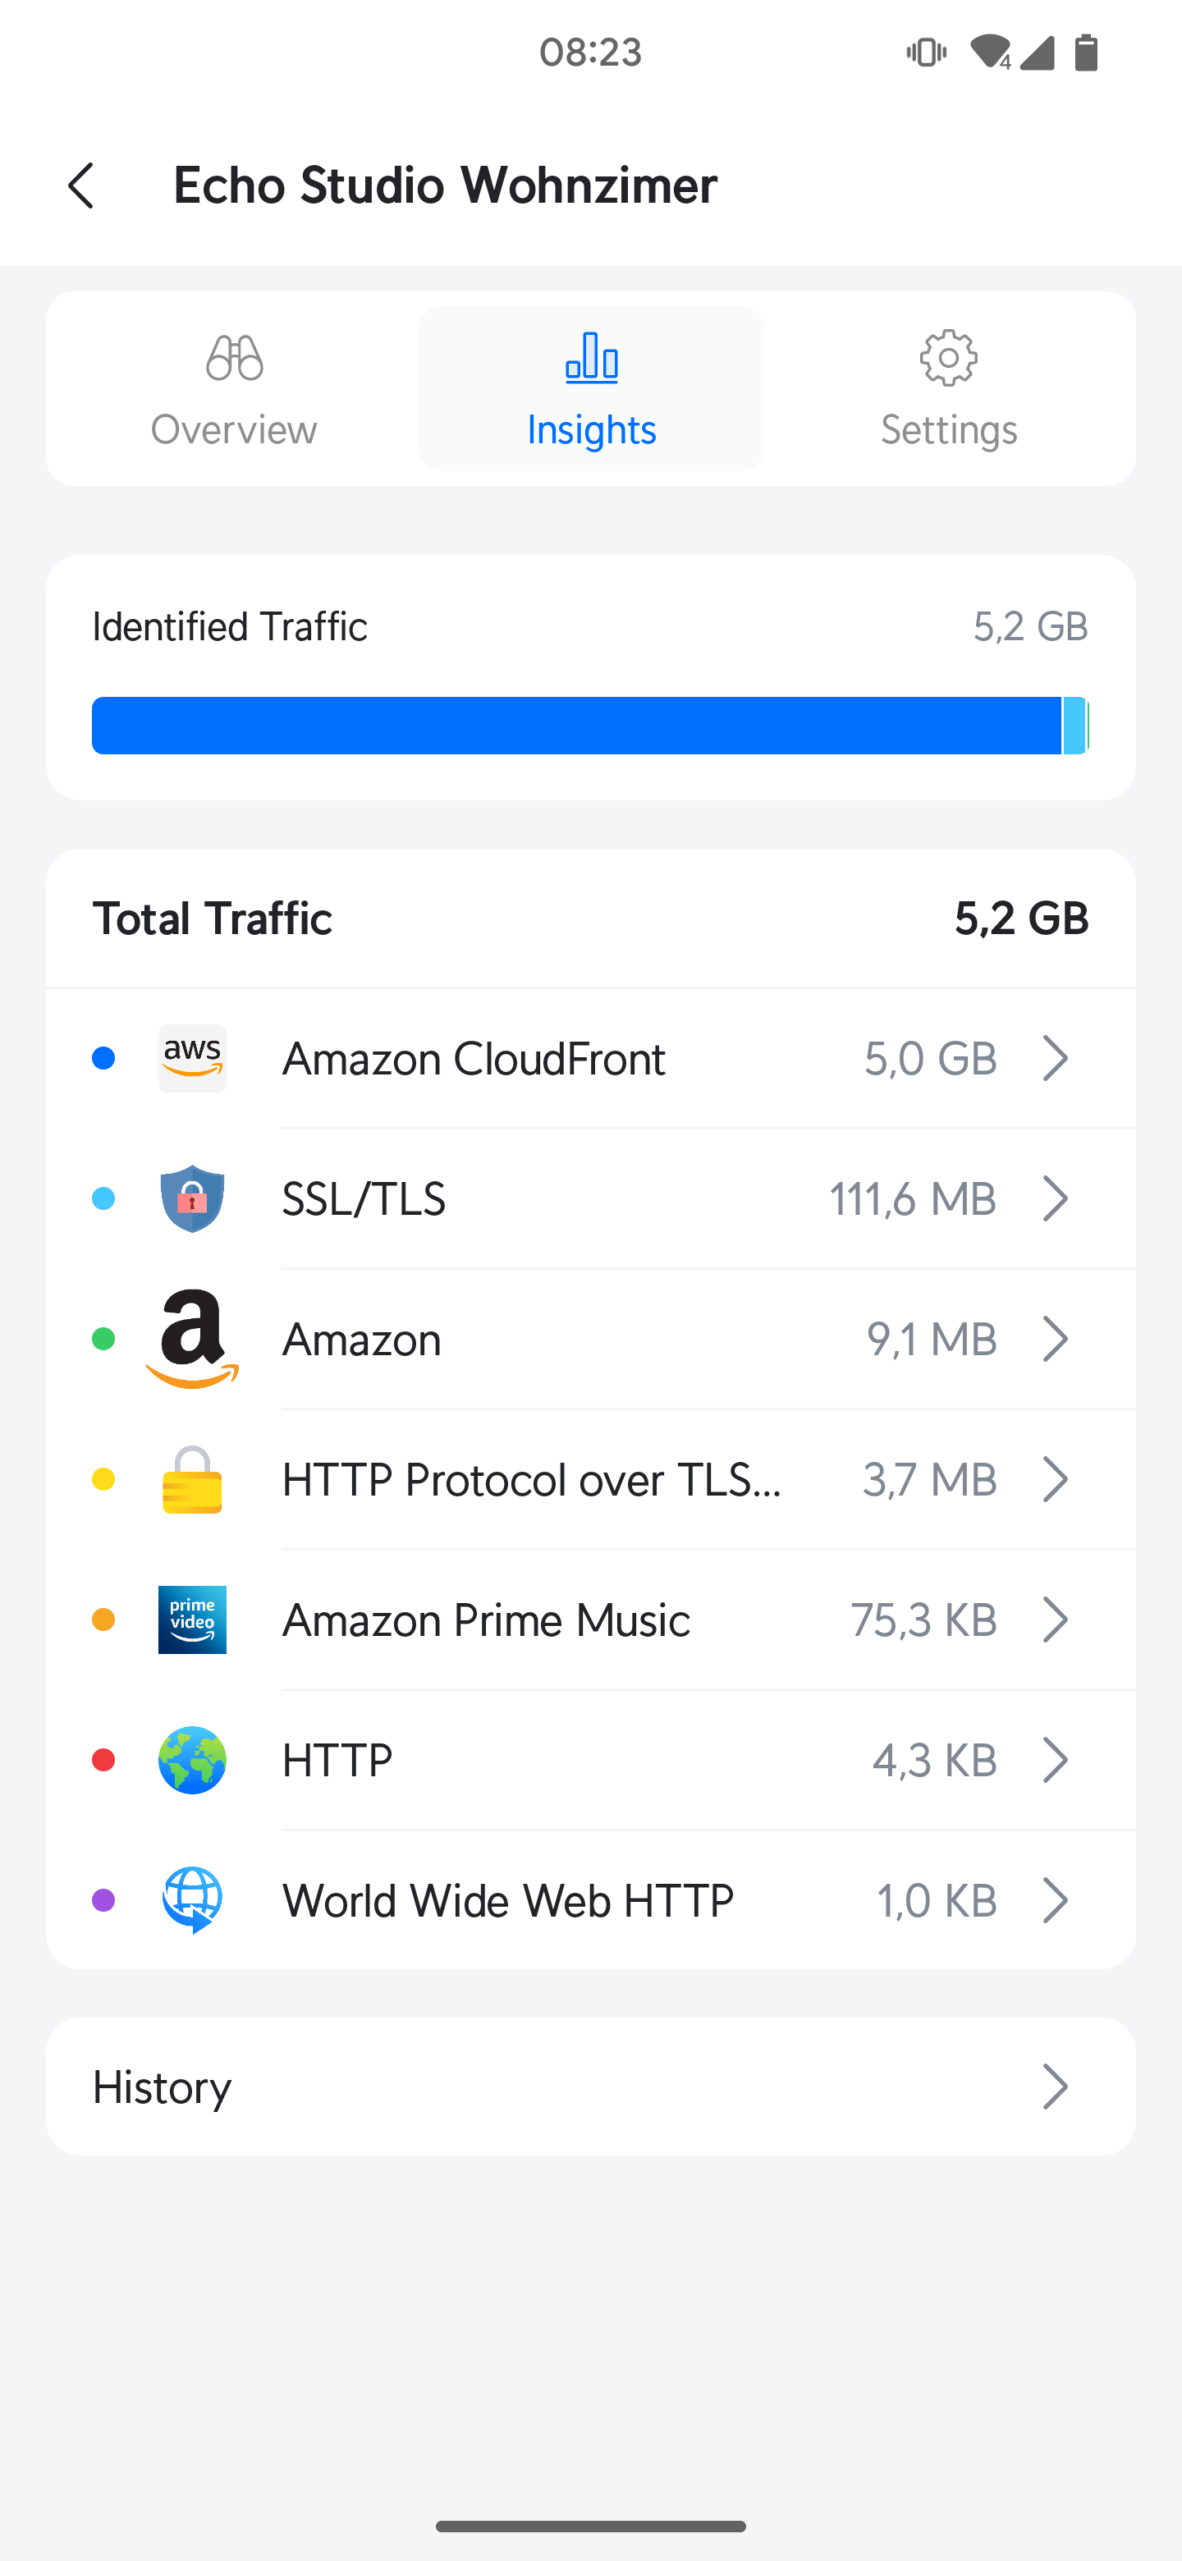Viewport: 1182px width, 2561px height.
Task: Tap the yellow padlock HTTP over TLS icon
Action: click(x=192, y=1479)
